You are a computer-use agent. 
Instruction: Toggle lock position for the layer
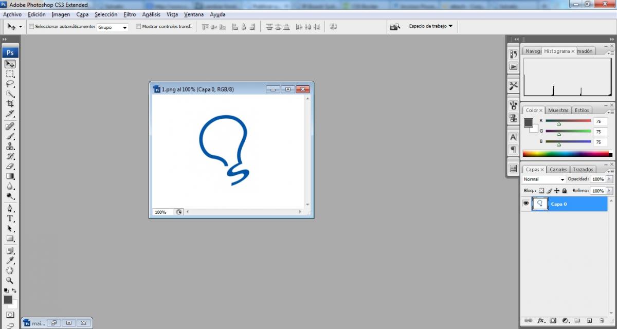click(557, 191)
